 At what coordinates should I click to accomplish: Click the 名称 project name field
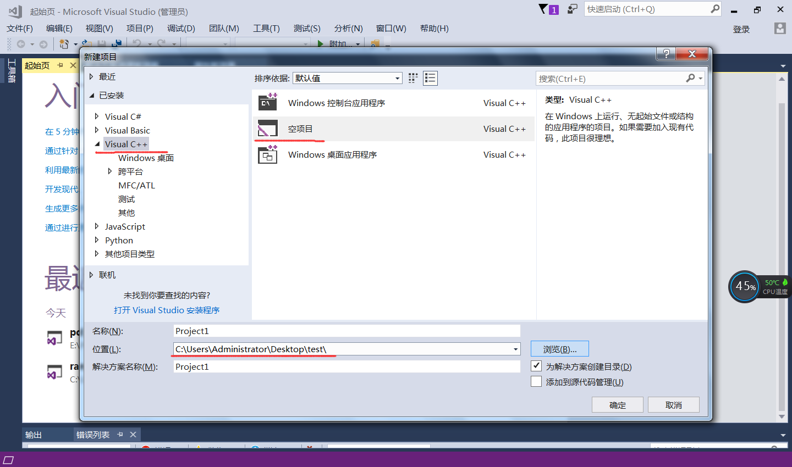coord(347,331)
